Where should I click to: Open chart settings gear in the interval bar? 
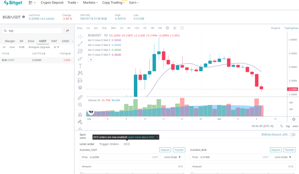tap(167, 28)
